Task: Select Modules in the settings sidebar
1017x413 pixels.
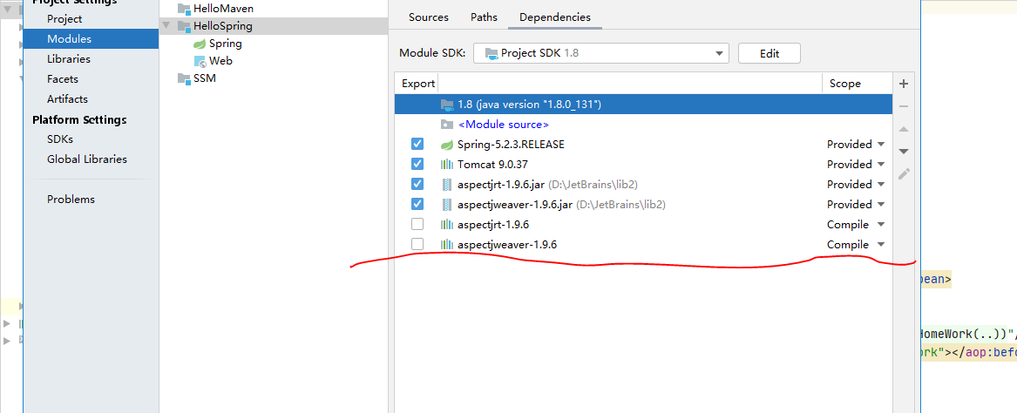Action: (91, 39)
